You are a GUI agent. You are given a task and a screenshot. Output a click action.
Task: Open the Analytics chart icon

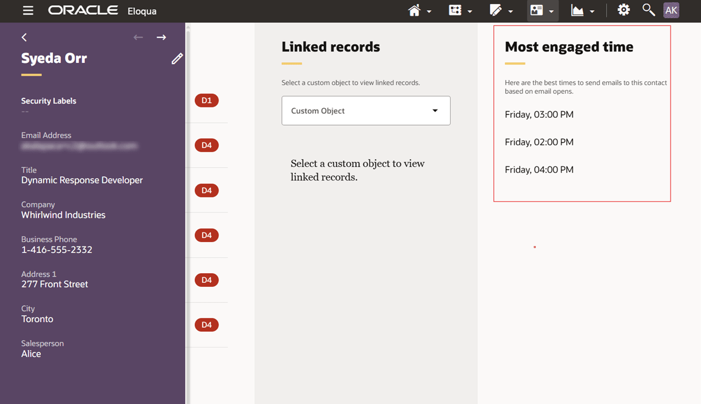coord(577,11)
